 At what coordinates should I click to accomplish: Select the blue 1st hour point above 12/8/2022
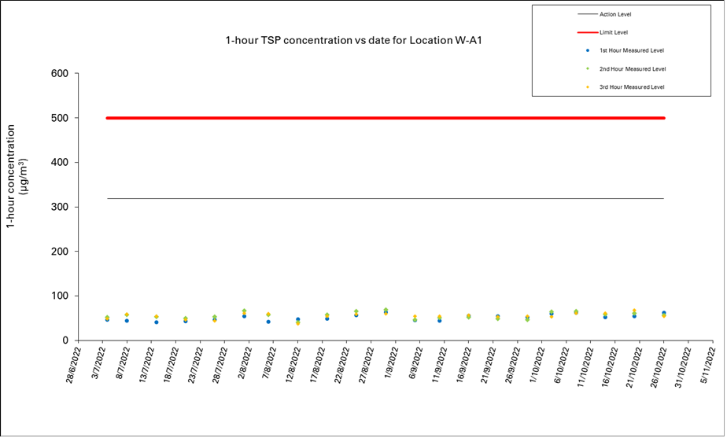(297, 319)
